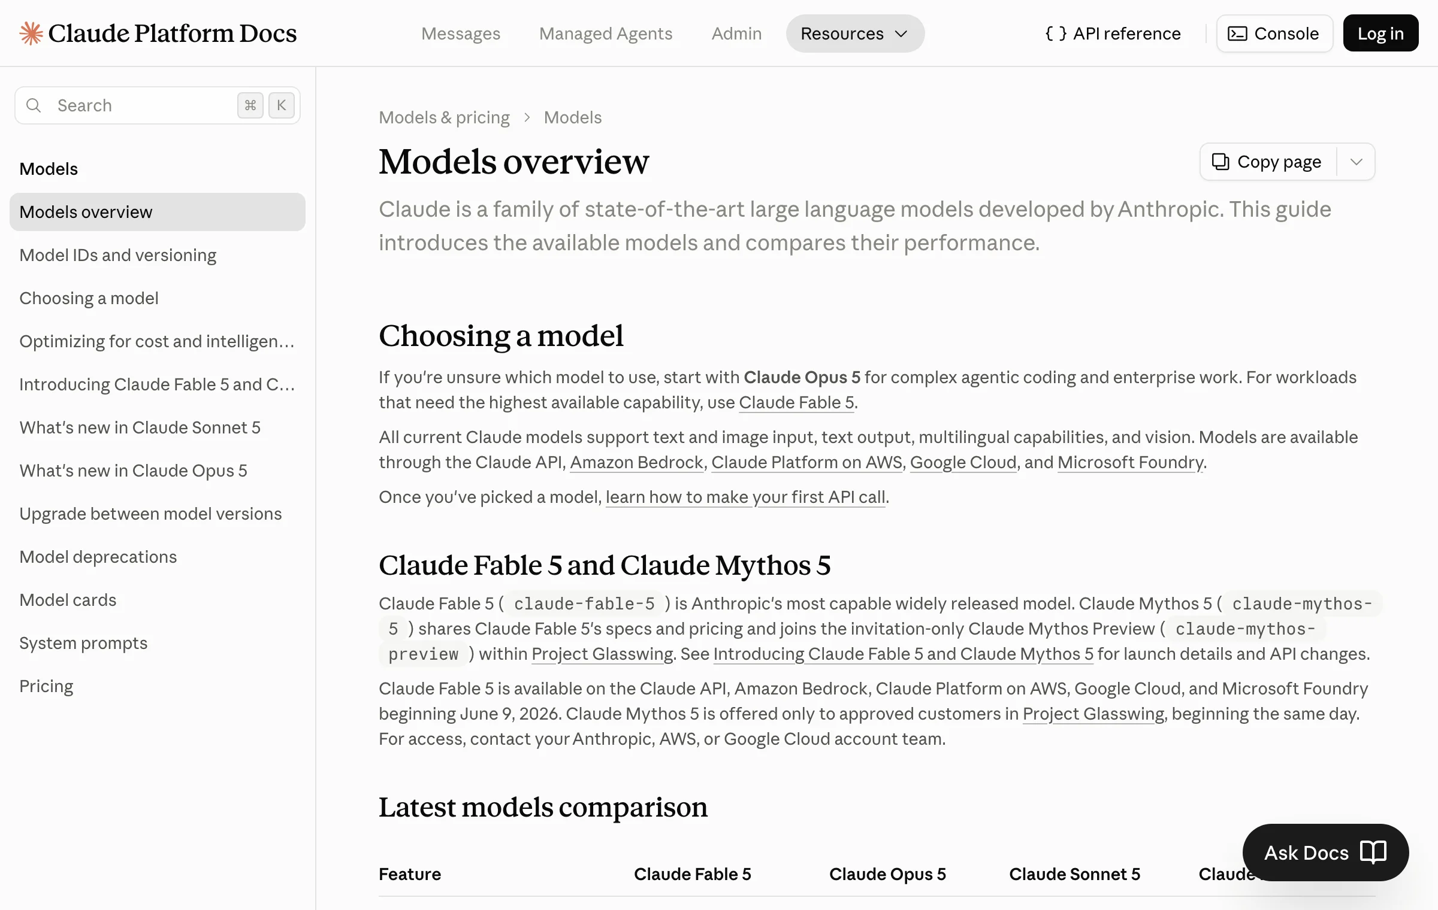The image size is (1438, 910).
Task: Click the Models sidebar section heading
Action: (x=49, y=169)
